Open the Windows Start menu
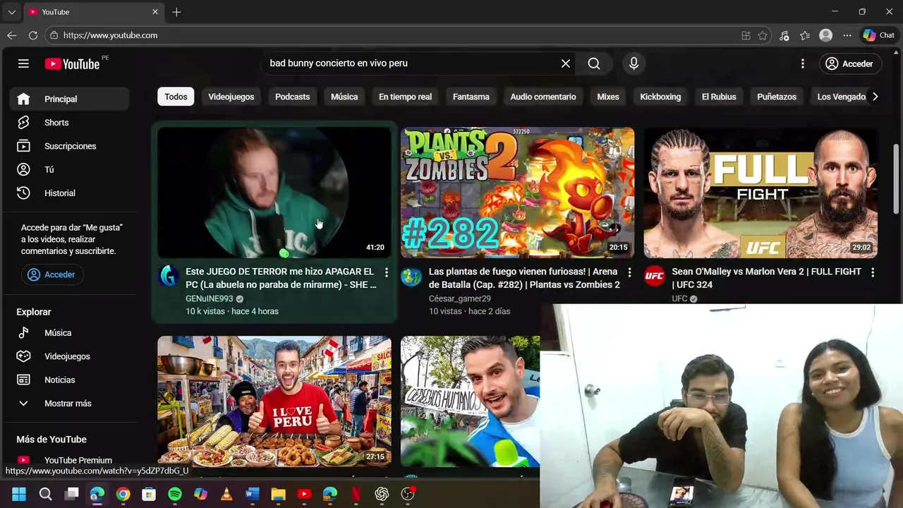This screenshot has width=903, height=508. tap(19, 495)
